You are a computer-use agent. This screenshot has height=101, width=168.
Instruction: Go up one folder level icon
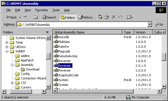[36, 17]
